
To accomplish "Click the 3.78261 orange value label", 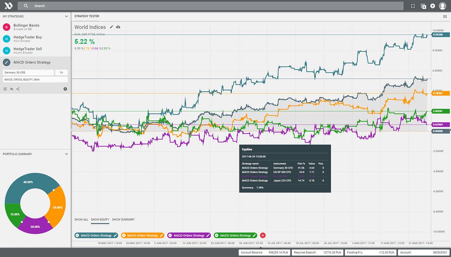I will click(x=440, y=93).
